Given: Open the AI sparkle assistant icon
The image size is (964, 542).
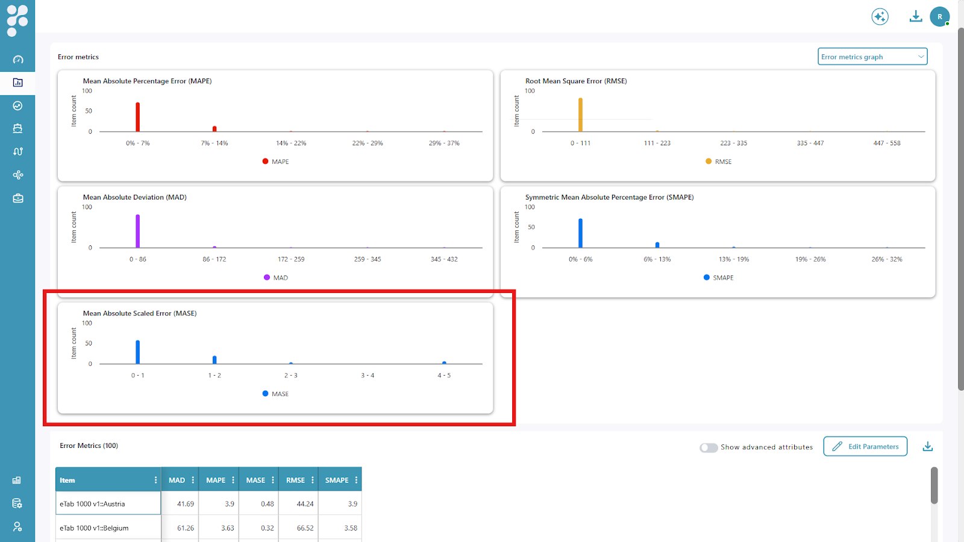Looking at the screenshot, I should pyautogui.click(x=880, y=16).
